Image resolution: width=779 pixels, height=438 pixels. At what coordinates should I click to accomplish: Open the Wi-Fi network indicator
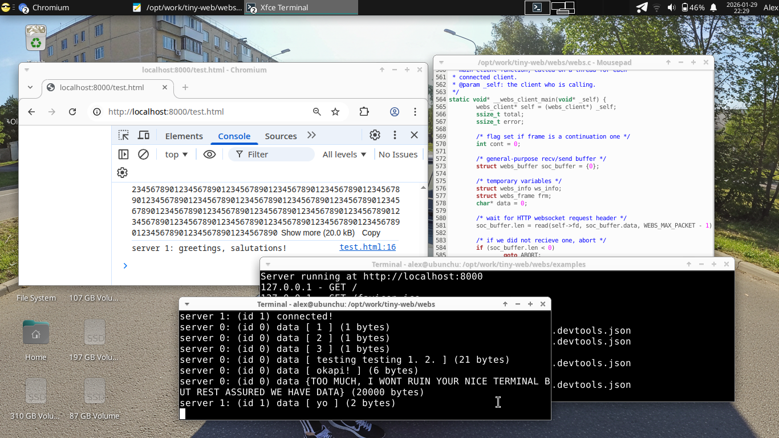click(656, 7)
